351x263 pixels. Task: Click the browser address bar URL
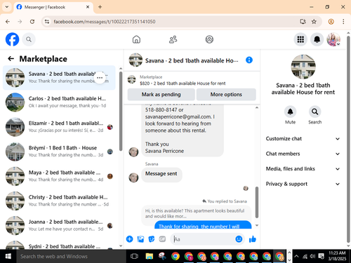click(105, 22)
